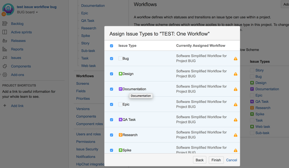
Task: Click warning icon in Bug row
Action: (x=235, y=59)
